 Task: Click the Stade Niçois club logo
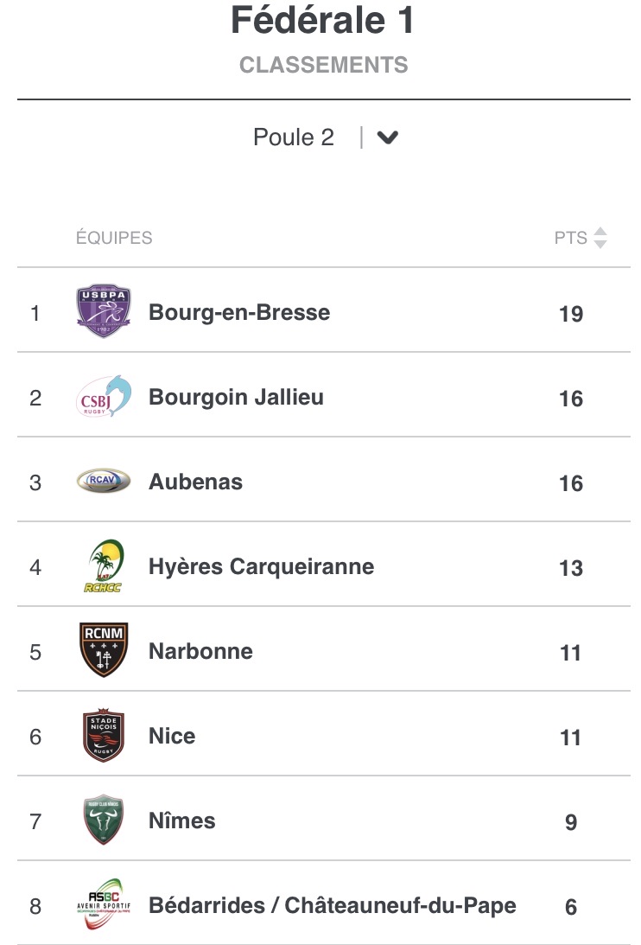pos(104,736)
